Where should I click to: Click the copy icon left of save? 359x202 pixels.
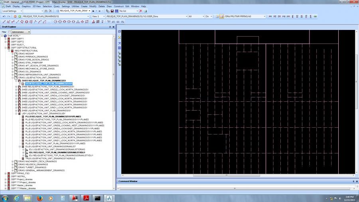pos(108,11)
